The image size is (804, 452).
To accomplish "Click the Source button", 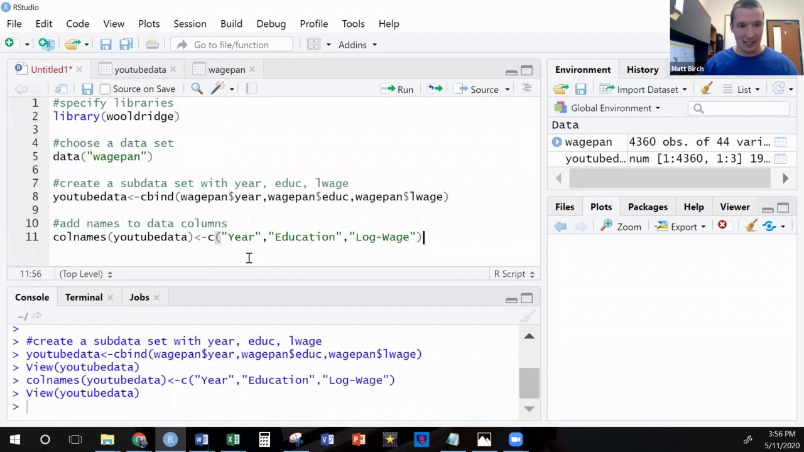I will [x=477, y=89].
